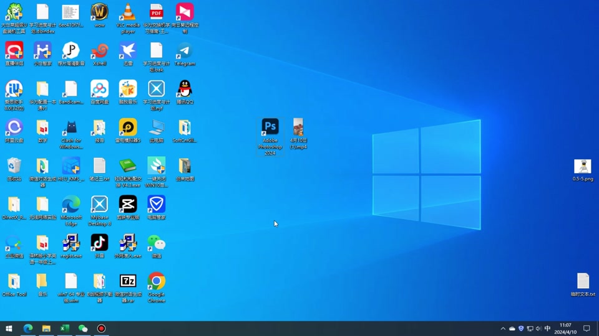Select the 电脑管家 shield shortcut
The height and width of the screenshot is (336, 599).
click(156, 208)
